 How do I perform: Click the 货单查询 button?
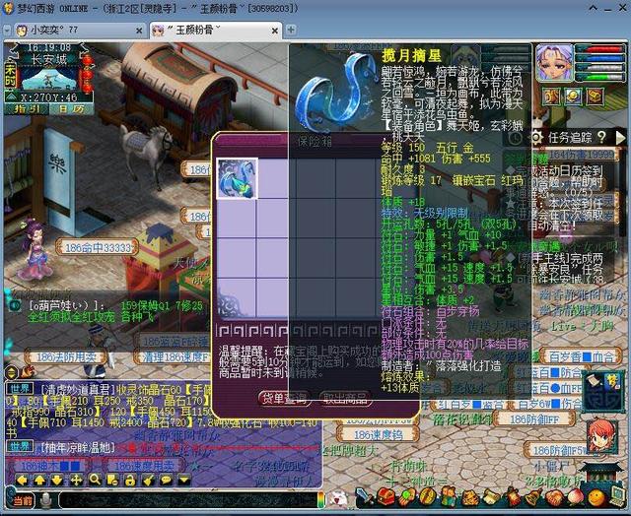tap(285, 397)
